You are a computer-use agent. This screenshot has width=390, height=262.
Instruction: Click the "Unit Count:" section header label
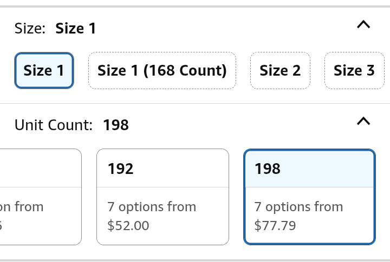point(54,125)
